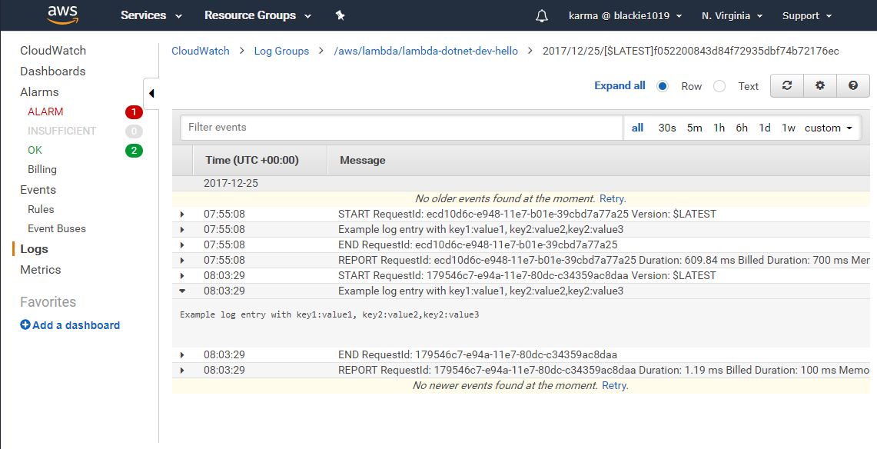The width and height of the screenshot is (877, 449).
Task: Open the settings gear icon
Action: [820, 86]
